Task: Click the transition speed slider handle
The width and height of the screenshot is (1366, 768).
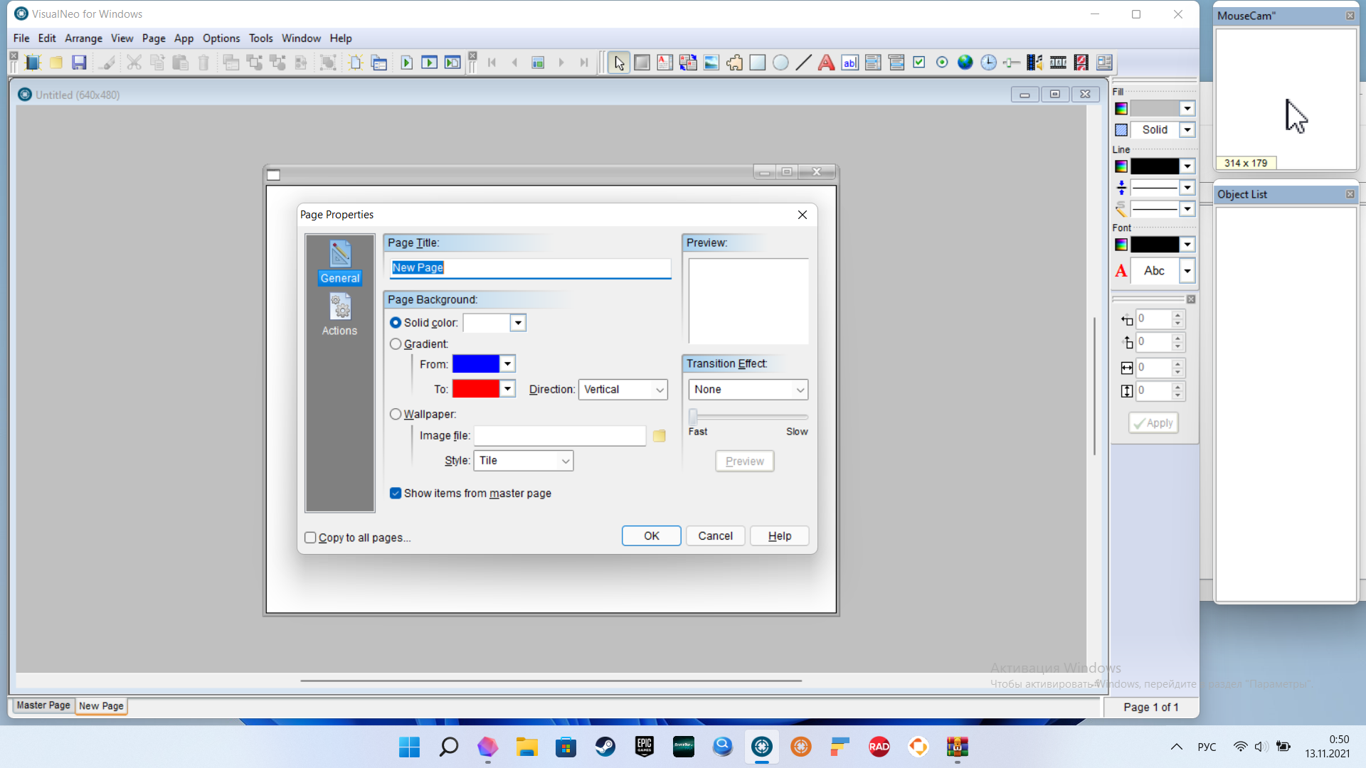Action: [x=693, y=417]
